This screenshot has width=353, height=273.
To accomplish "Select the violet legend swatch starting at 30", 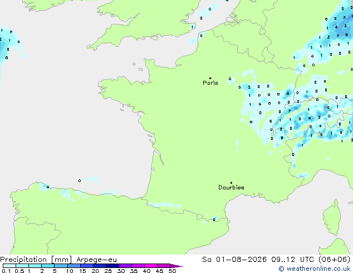I will click(125, 266).
